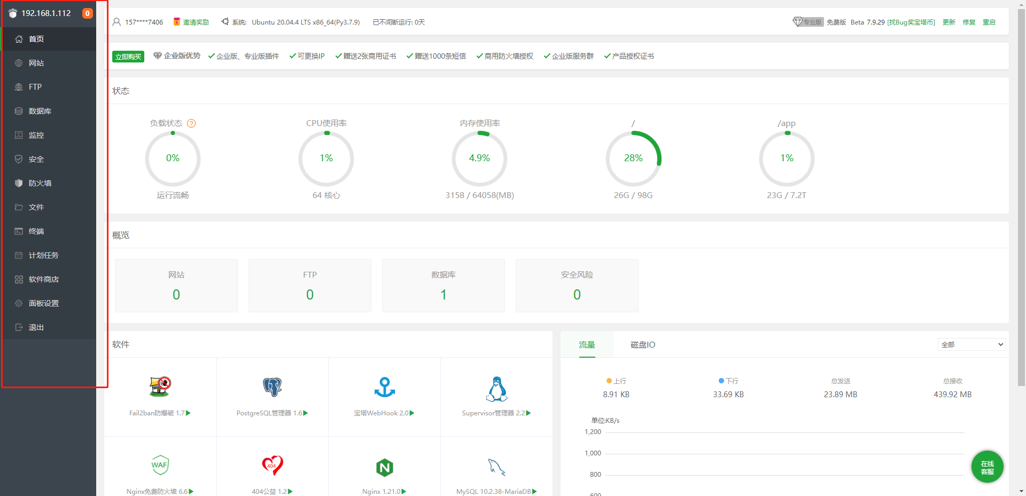The width and height of the screenshot is (1026, 496).
Task: Click the 找Bug奖宝塔币 link
Action: tap(911, 22)
